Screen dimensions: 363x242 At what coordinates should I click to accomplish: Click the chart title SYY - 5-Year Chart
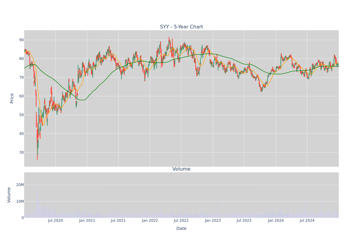coord(181,27)
